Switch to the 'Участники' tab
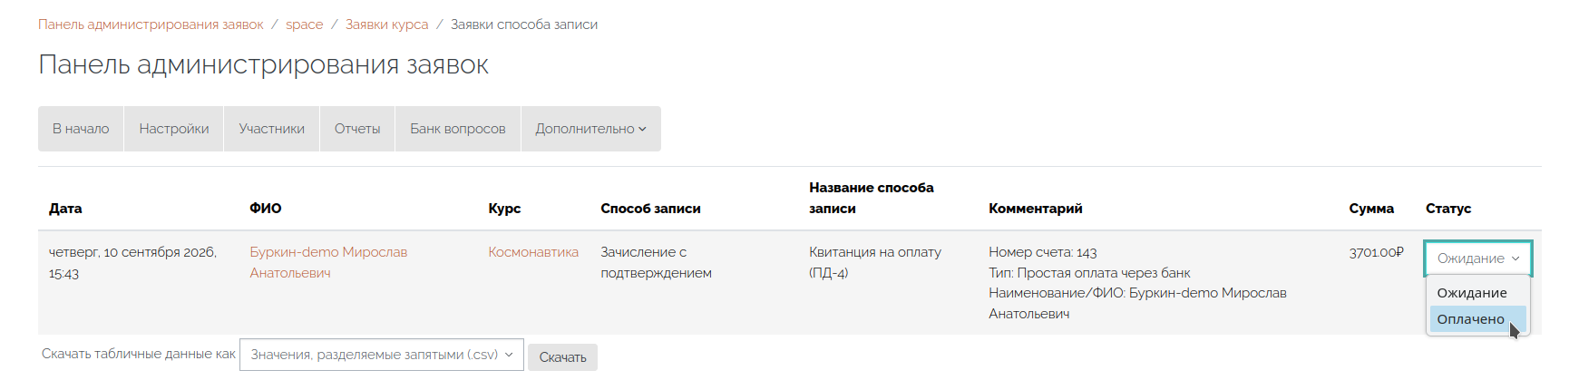 pyautogui.click(x=271, y=129)
